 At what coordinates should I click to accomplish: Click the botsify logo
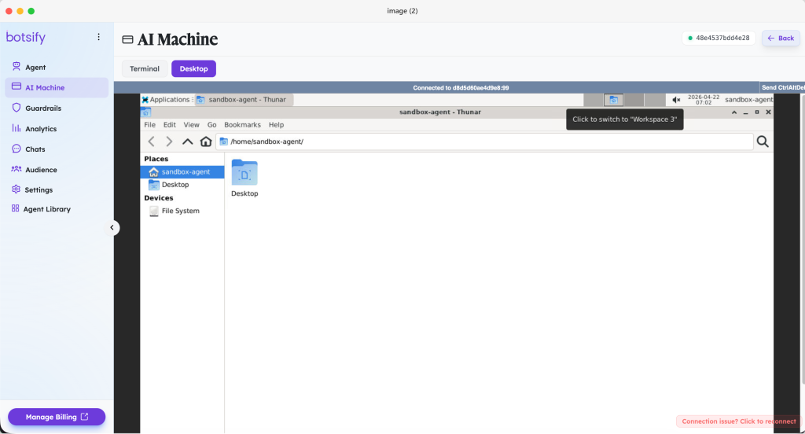(26, 37)
